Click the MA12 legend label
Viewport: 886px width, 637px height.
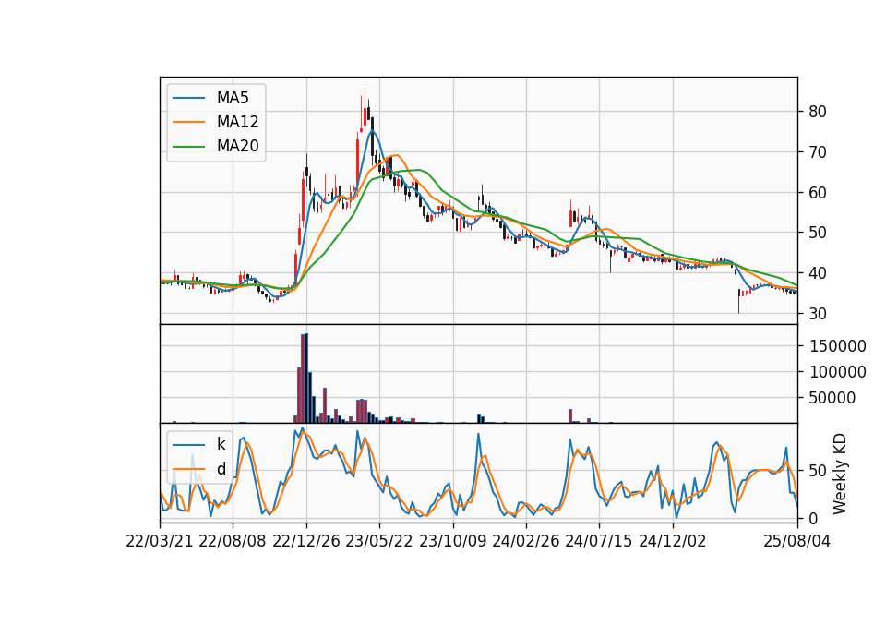point(237,122)
